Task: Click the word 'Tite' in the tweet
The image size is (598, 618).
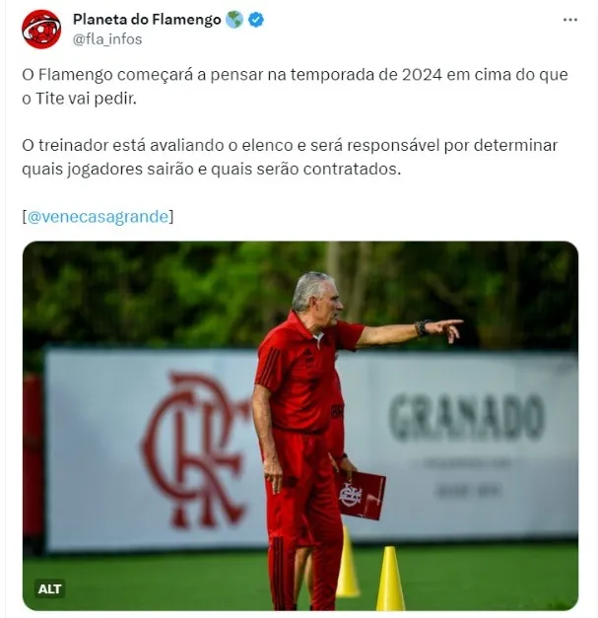Action: 50,99
